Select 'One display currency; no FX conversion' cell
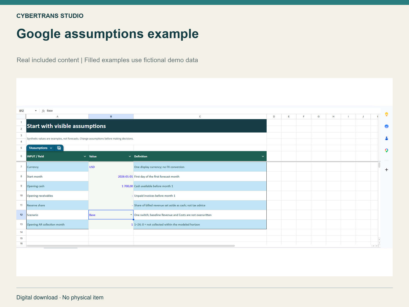This screenshot has height=307, width=409. tap(200, 167)
